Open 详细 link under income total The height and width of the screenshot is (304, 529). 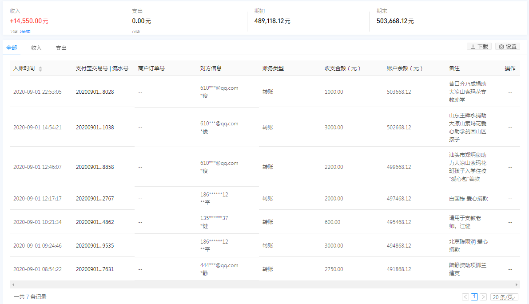(25, 32)
